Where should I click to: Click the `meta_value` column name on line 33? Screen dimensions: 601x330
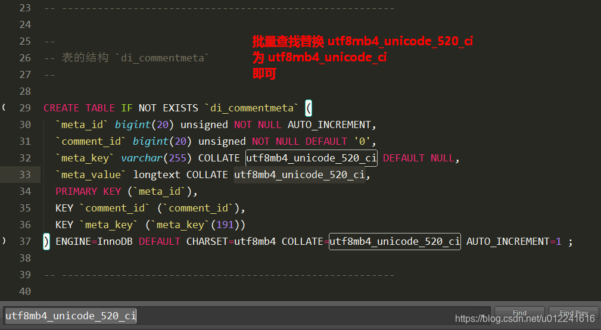click(91, 175)
